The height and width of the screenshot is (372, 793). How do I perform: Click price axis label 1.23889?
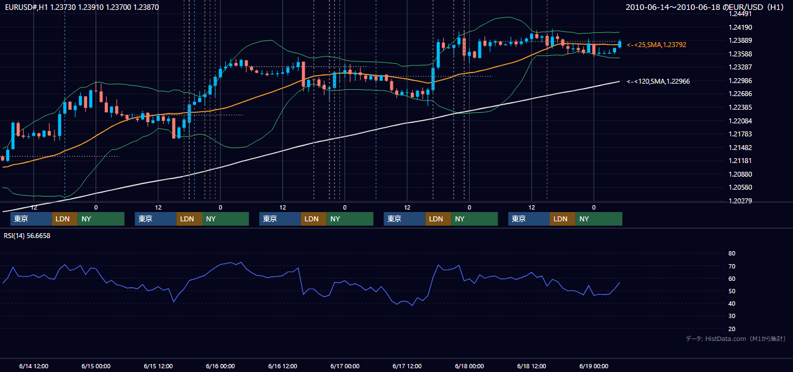741,41
